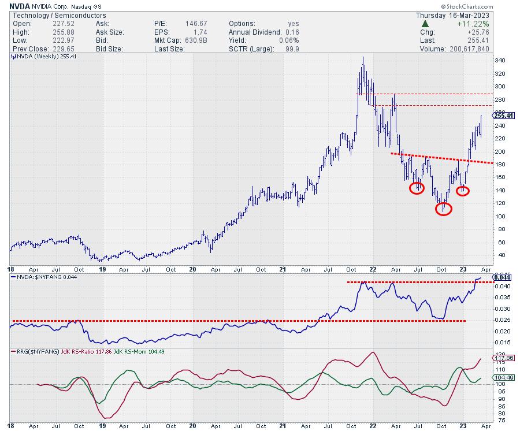Click the leftmost red circle on the chart
Screen dimensions: 520x431
click(419, 188)
